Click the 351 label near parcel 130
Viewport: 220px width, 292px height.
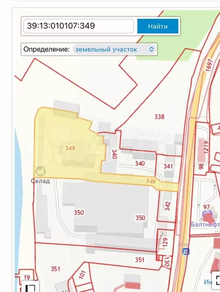coord(139,260)
